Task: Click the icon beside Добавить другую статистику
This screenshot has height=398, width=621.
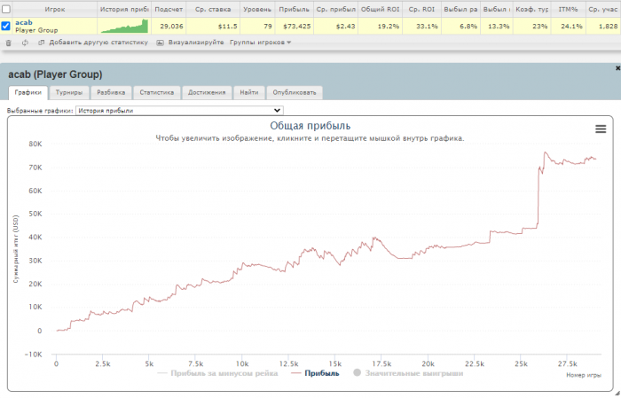Action: [41, 43]
